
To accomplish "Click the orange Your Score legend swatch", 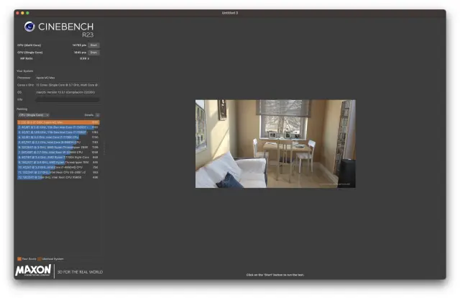I will tap(19, 258).
